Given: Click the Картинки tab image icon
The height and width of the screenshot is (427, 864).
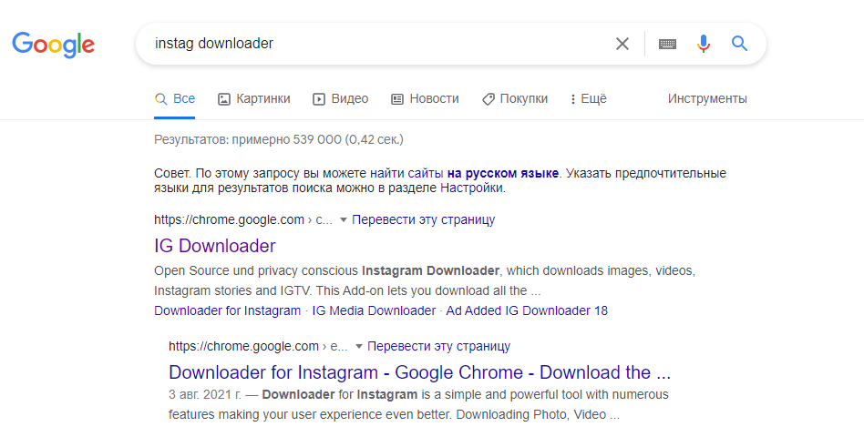Looking at the screenshot, I should point(223,99).
